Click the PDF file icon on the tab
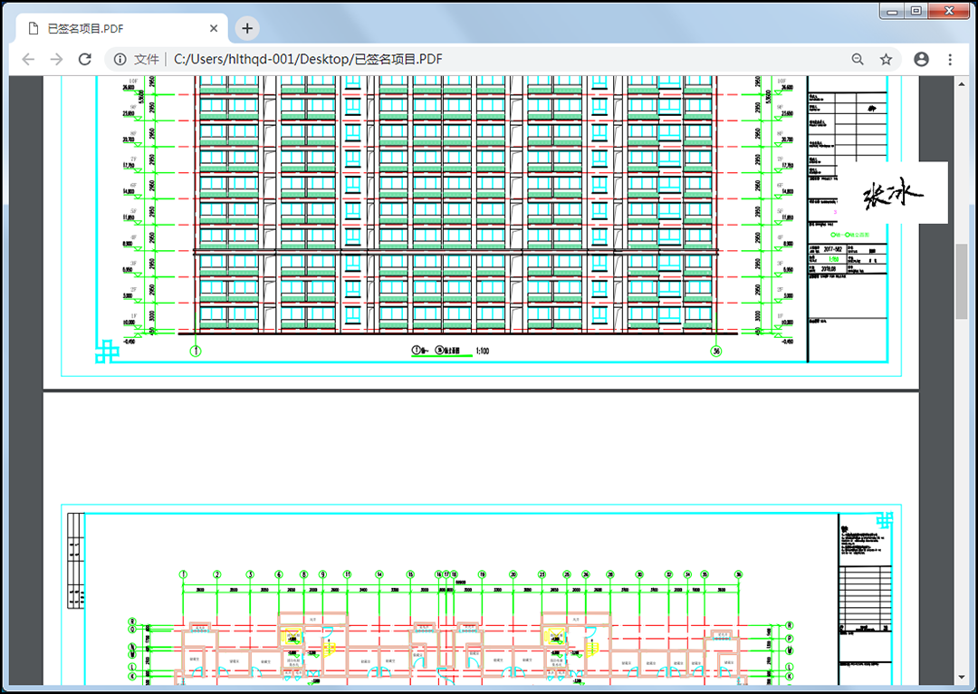The image size is (978, 694). pyautogui.click(x=34, y=28)
